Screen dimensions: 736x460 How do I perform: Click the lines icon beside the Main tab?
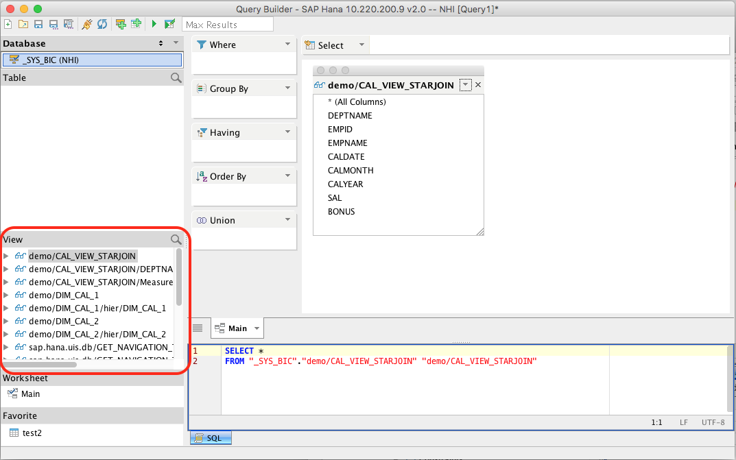(198, 328)
